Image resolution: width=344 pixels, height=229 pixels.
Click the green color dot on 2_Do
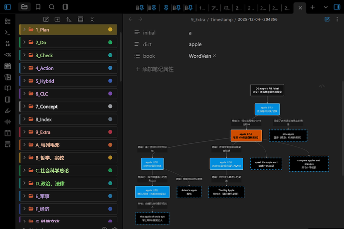[x=110, y=43]
